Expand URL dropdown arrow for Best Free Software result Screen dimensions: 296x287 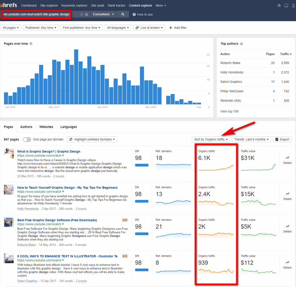click(x=63, y=224)
